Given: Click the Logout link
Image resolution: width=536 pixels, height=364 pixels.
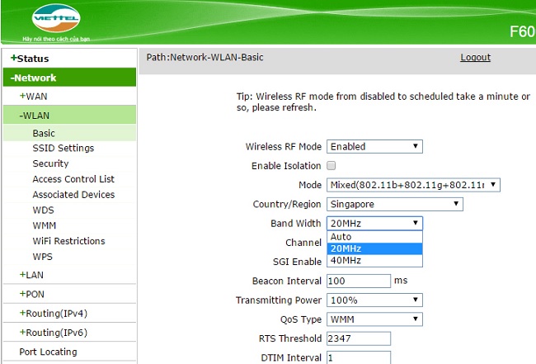Looking at the screenshot, I should [475, 58].
